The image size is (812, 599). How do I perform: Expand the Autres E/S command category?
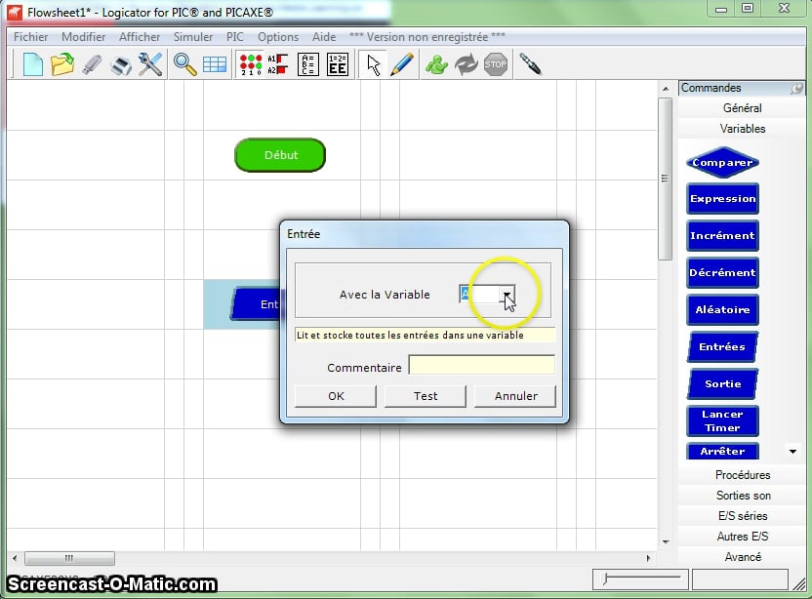[x=742, y=537]
